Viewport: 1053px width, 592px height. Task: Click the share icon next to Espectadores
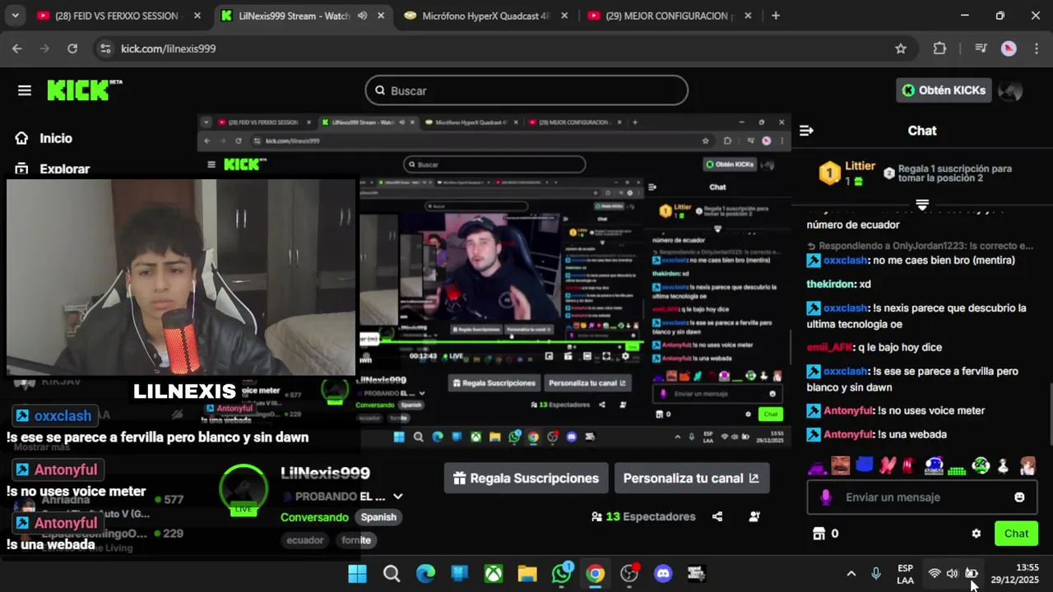pyautogui.click(x=717, y=516)
